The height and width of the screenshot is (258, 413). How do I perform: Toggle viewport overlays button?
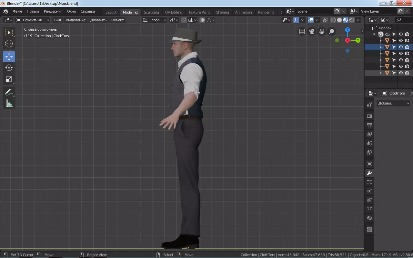311,20
